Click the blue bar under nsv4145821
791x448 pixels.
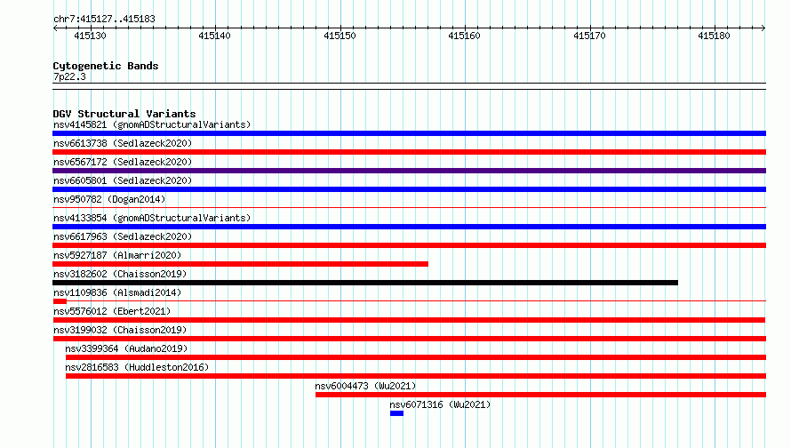pos(409,133)
